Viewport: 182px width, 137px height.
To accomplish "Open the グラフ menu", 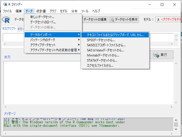I will (53, 11).
